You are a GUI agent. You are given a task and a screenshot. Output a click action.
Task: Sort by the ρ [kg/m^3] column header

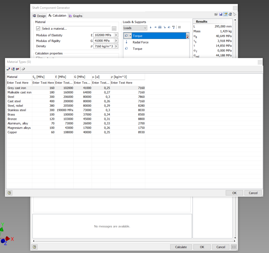pyautogui.click(x=128, y=77)
